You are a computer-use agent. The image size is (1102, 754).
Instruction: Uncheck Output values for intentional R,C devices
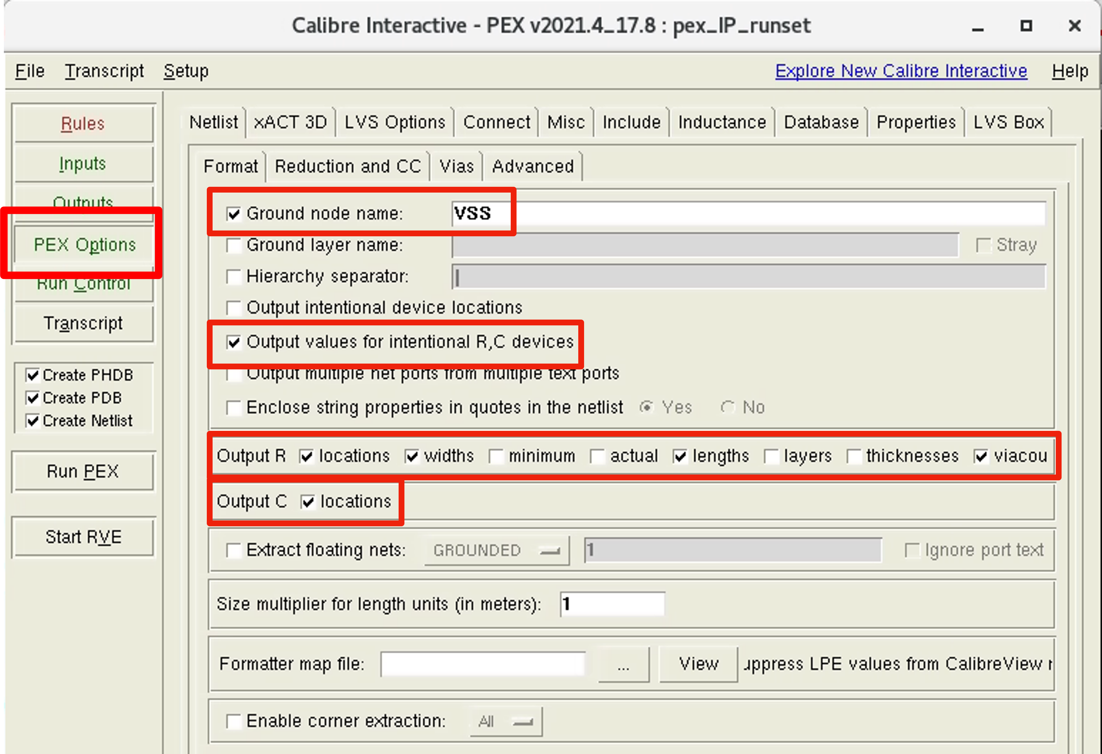tap(234, 342)
